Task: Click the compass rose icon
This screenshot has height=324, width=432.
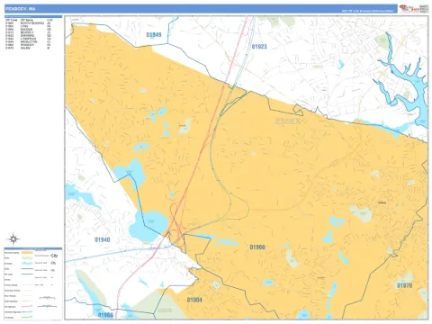Action: [x=13, y=239]
